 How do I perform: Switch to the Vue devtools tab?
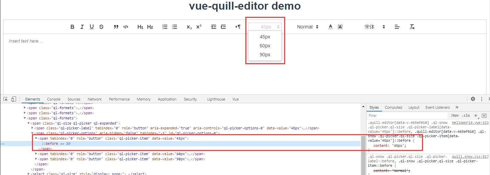(x=235, y=99)
